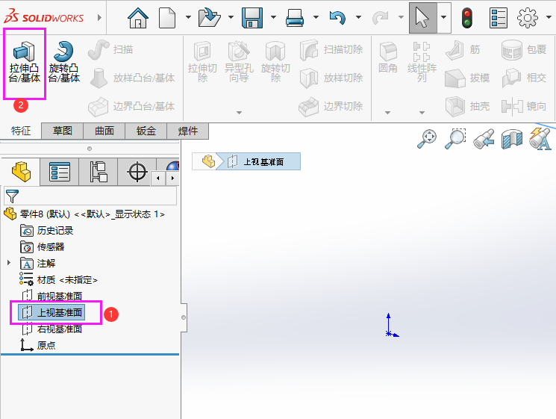Select 上视基准面 in tree
This screenshot has height=419, width=556.
[x=51, y=312]
